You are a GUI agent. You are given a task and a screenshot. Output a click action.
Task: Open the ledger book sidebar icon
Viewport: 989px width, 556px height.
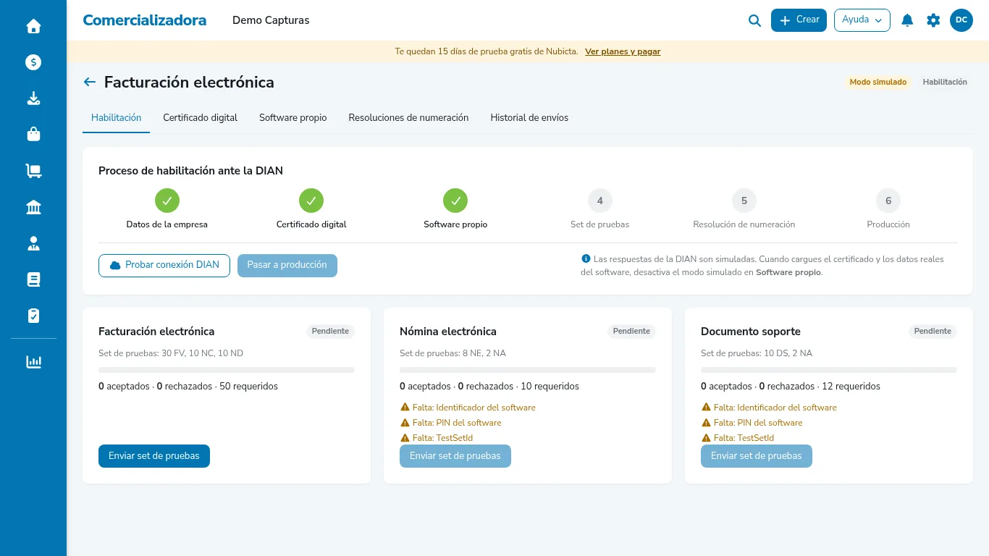click(33, 279)
